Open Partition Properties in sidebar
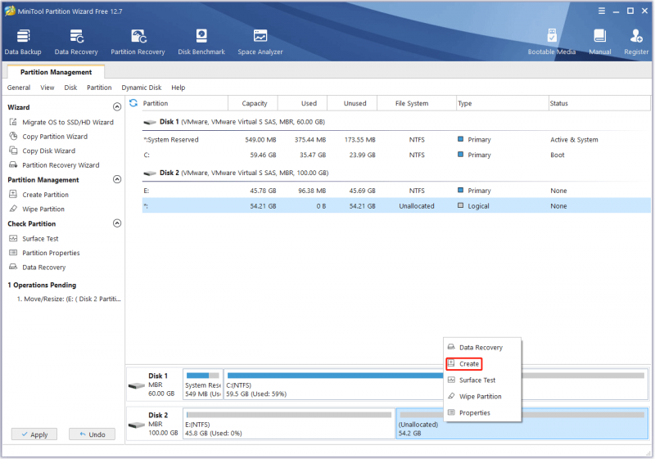Image resolution: width=655 pixels, height=459 pixels. [x=44, y=253]
